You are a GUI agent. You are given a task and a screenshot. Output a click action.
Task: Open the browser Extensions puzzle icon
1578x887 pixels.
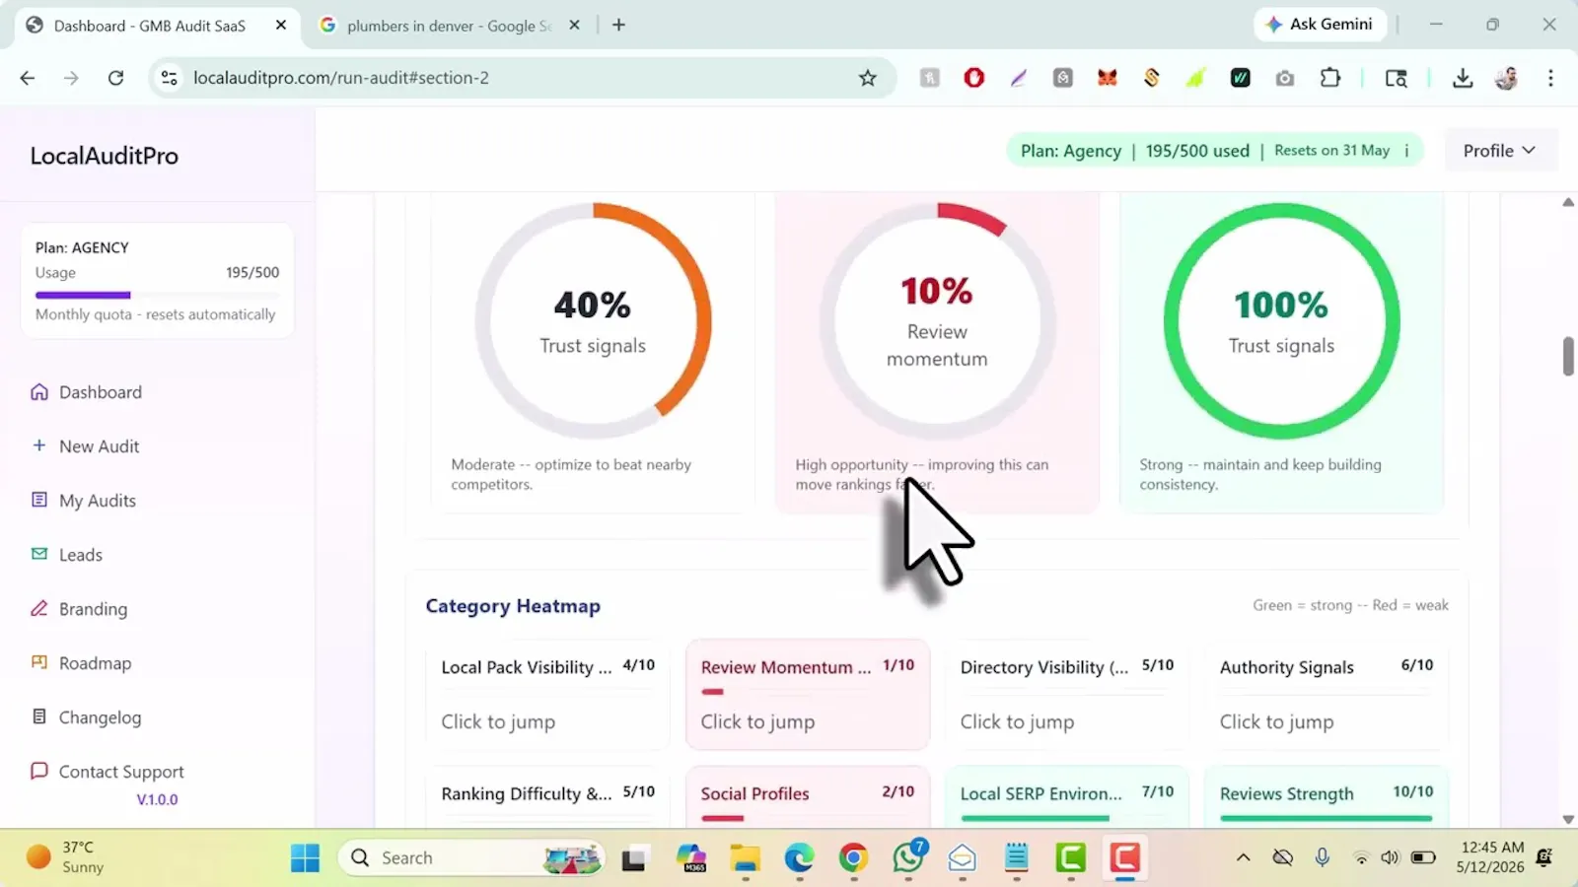point(1330,78)
